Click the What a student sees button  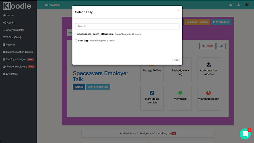click(98, 87)
